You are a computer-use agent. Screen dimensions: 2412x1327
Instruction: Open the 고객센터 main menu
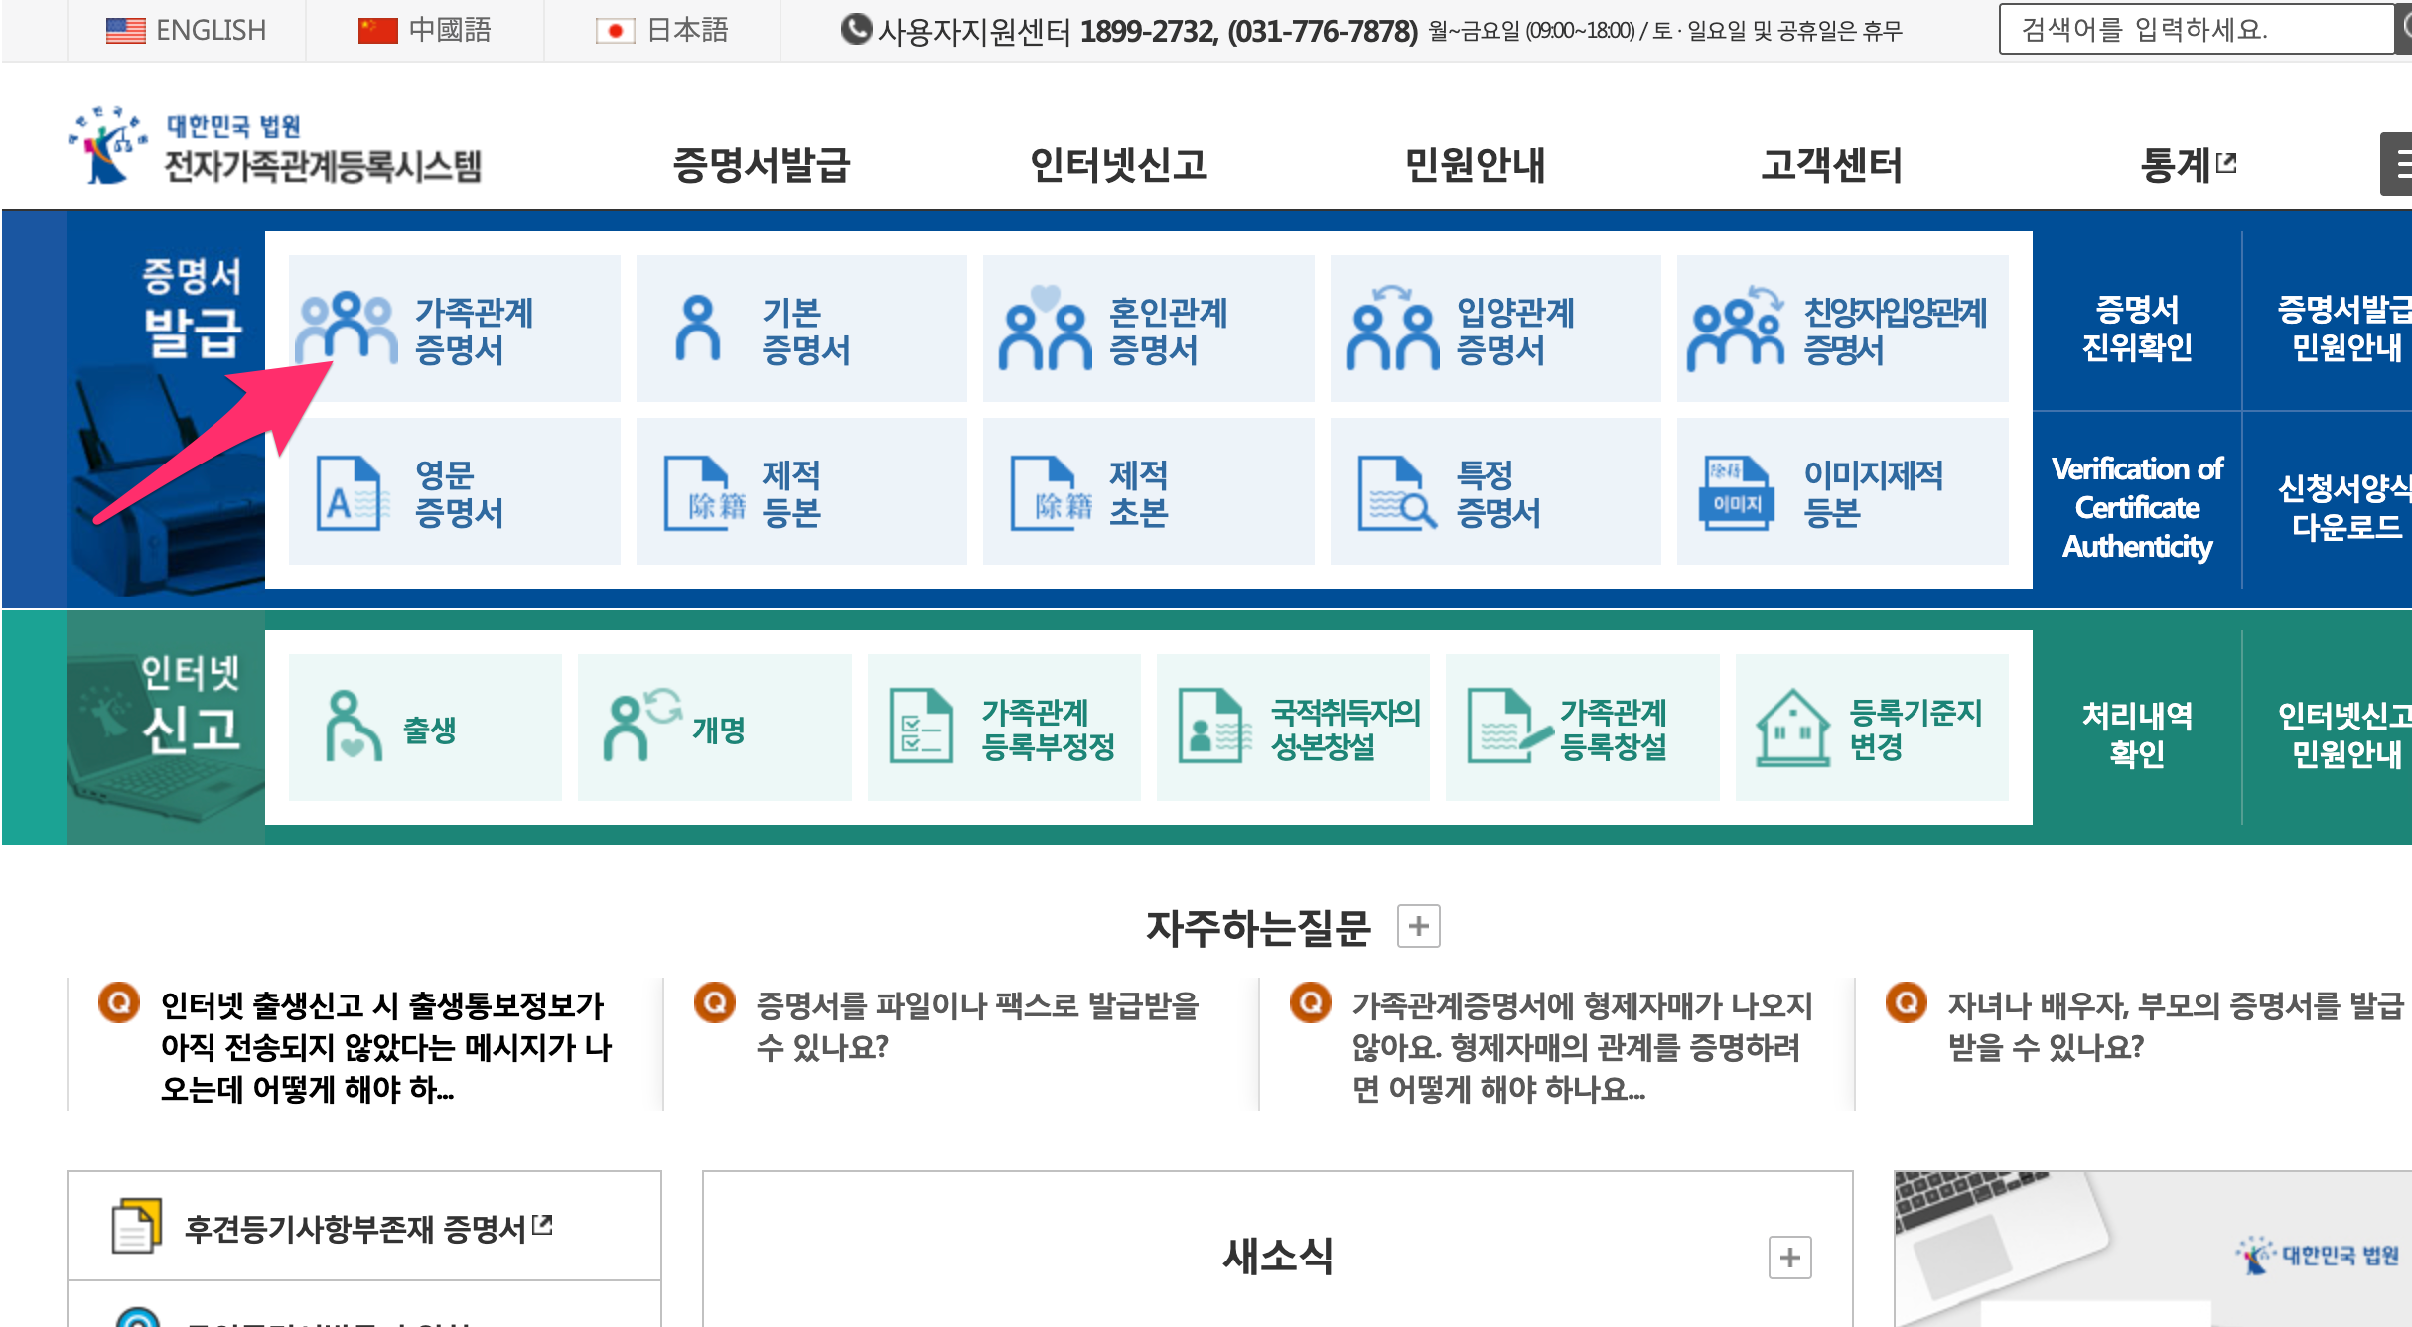pyautogui.click(x=1831, y=165)
